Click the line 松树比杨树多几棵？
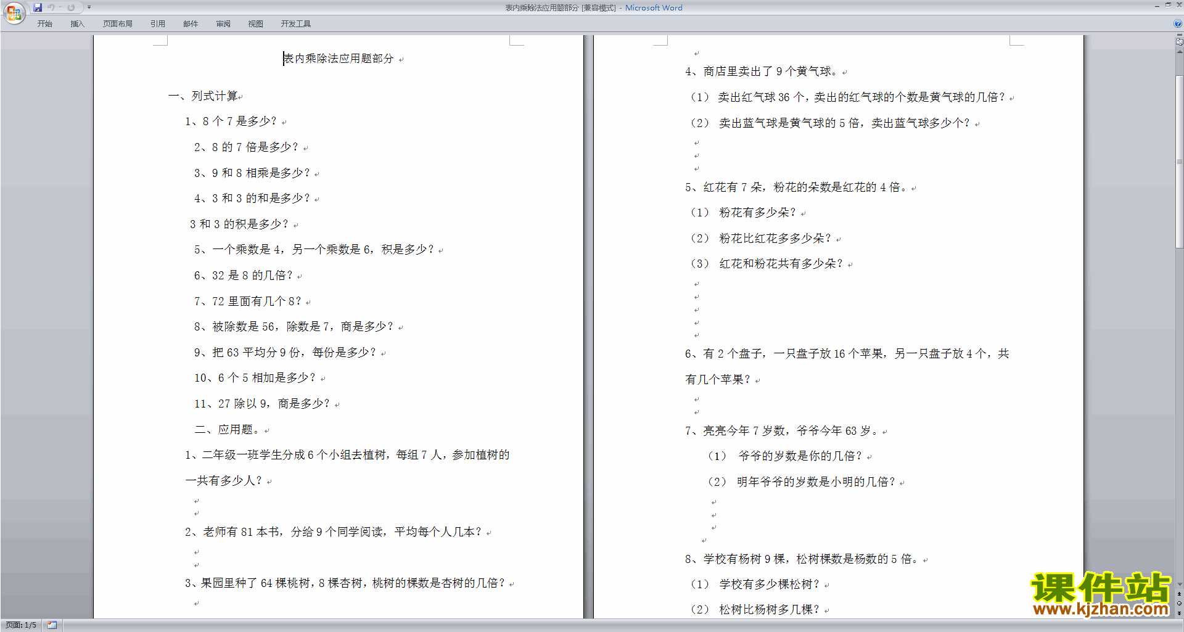1184x632 pixels. click(x=755, y=610)
